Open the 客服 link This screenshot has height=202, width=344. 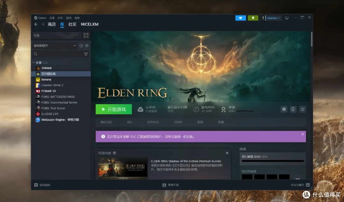point(221,122)
